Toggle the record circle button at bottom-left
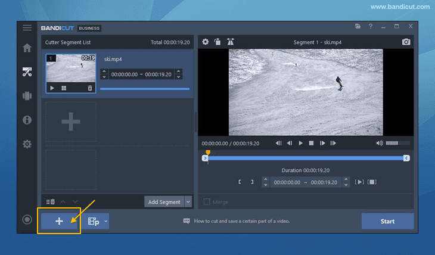 click(27, 220)
